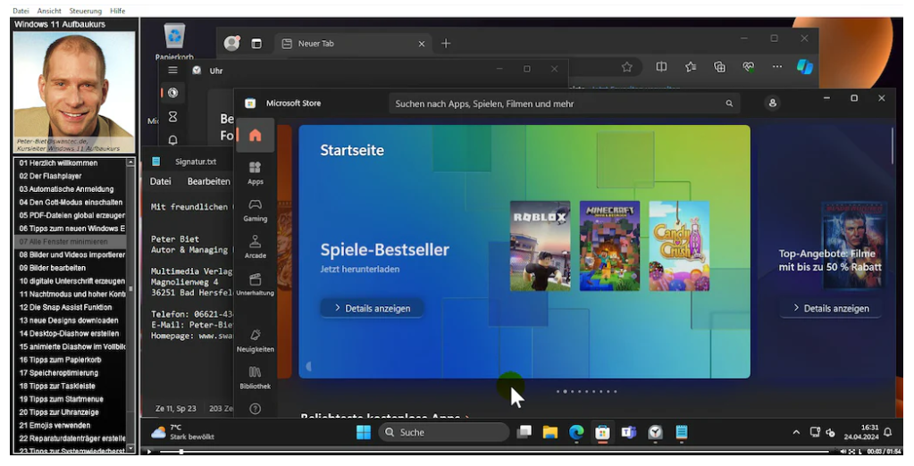Open Edge's three-dot settings menu
This screenshot has height=466, width=914.
pos(776,67)
